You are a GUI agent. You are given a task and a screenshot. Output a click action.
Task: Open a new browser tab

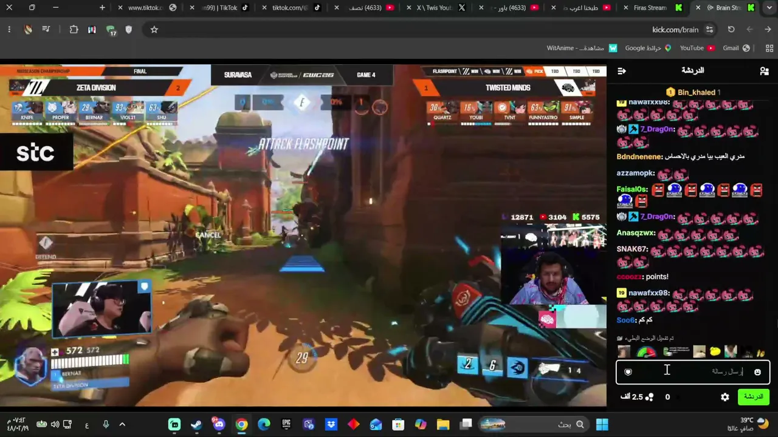[x=102, y=8]
